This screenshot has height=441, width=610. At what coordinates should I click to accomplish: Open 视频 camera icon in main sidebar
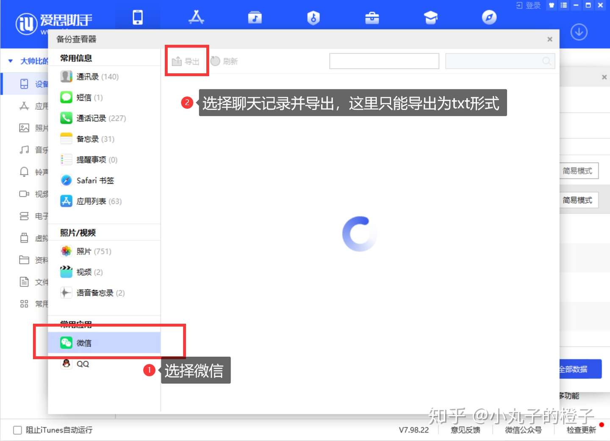(x=24, y=194)
